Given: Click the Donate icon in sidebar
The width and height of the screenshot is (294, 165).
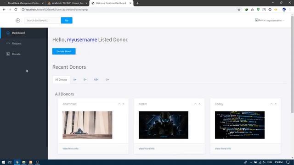Looking at the screenshot, I should pyautogui.click(x=8, y=54).
